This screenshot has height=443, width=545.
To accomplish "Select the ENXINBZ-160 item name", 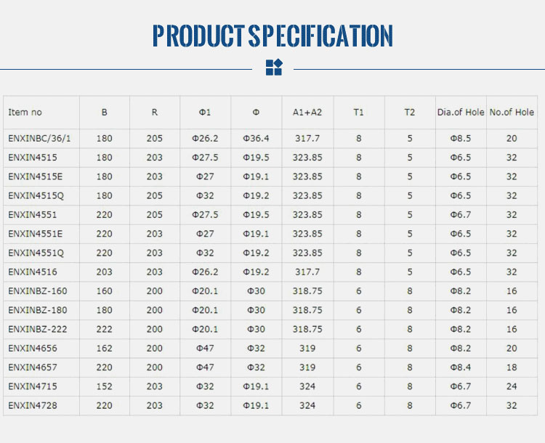I will click(38, 290).
